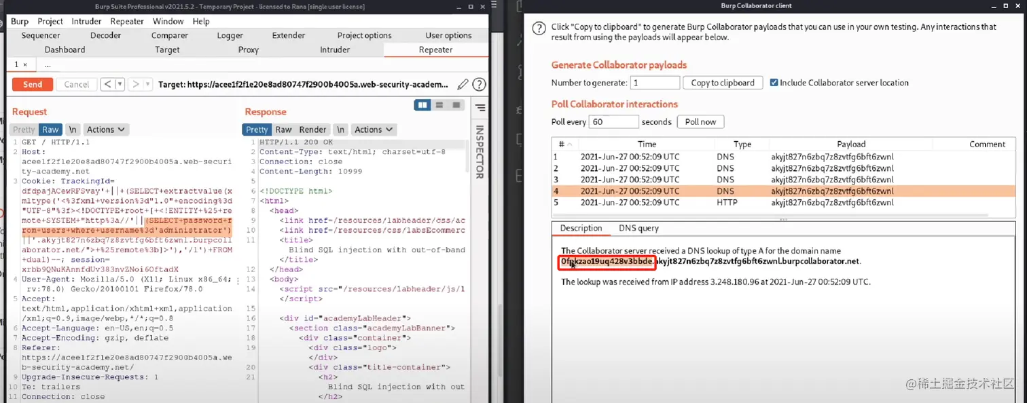Screen dimensions: 1027x403
Task: Open Repeater help question mark icon
Action: click(x=479, y=84)
